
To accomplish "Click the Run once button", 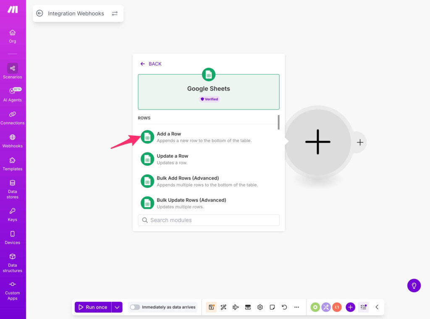I will (93, 307).
